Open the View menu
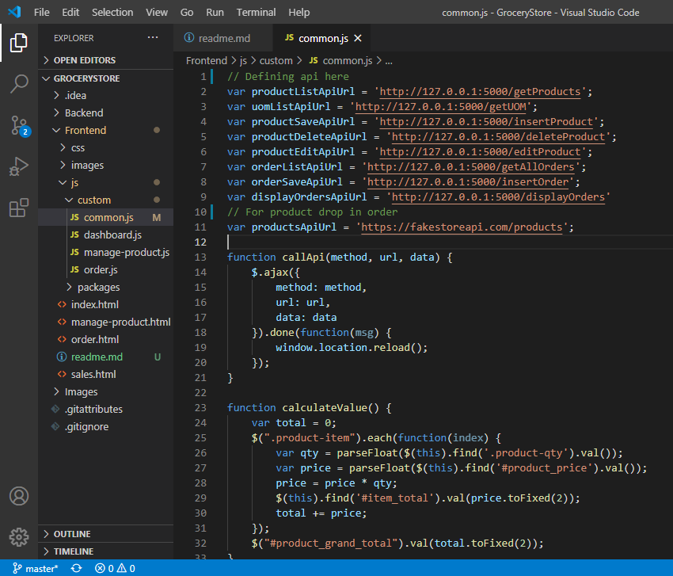Screen dimensions: 673x576 [x=157, y=12]
